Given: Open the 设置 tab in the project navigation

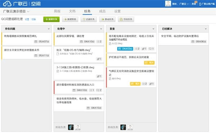Looking at the screenshot, I should coord(117,11).
